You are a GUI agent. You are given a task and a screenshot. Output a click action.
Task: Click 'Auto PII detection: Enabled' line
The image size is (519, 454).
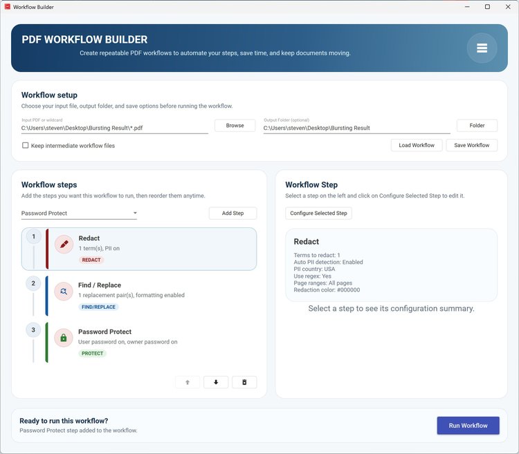(328, 262)
